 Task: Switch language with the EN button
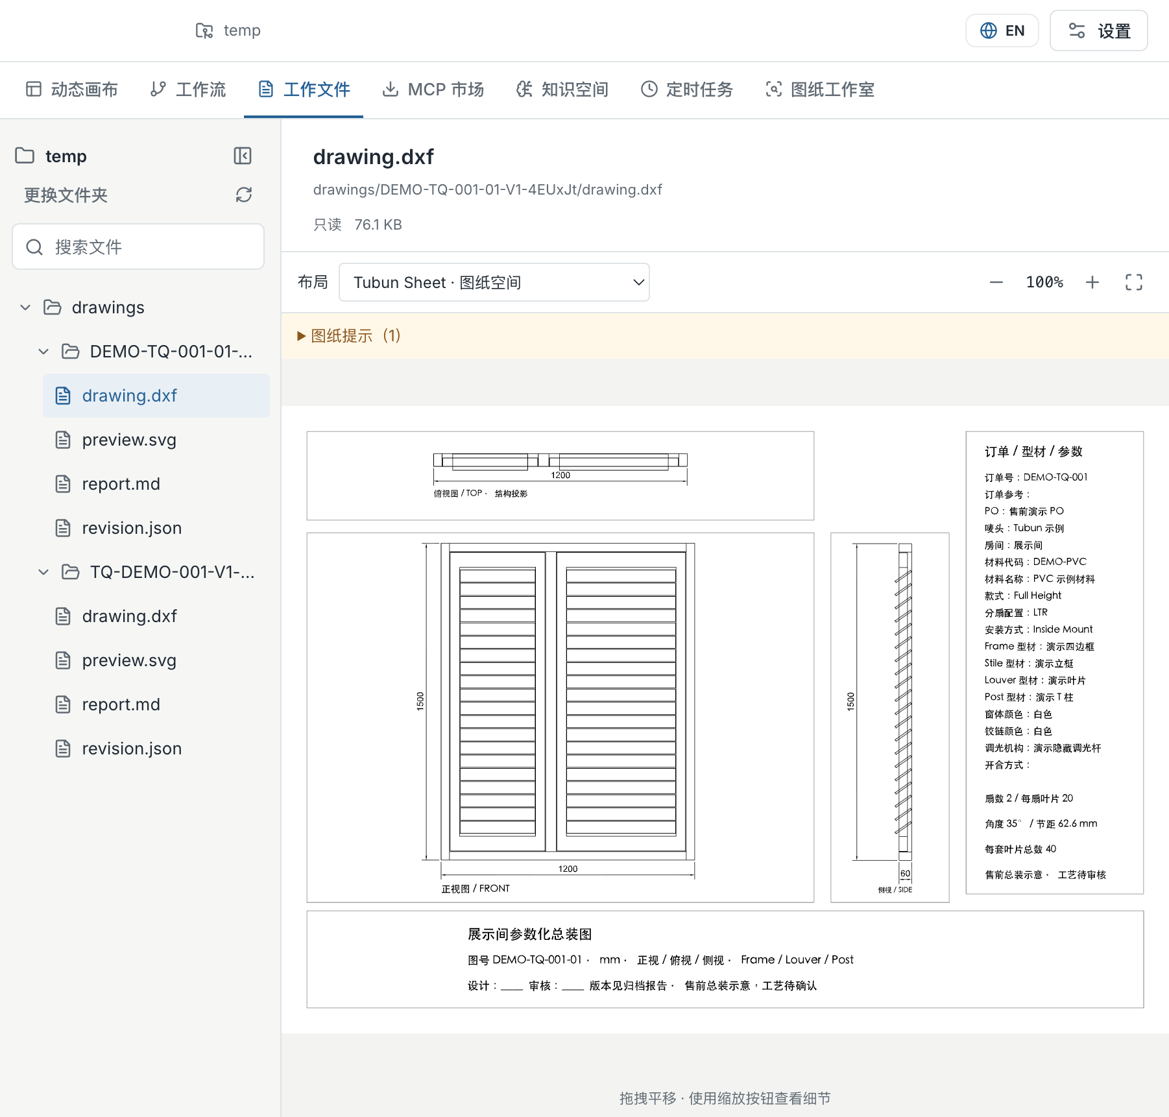pos(1002,30)
